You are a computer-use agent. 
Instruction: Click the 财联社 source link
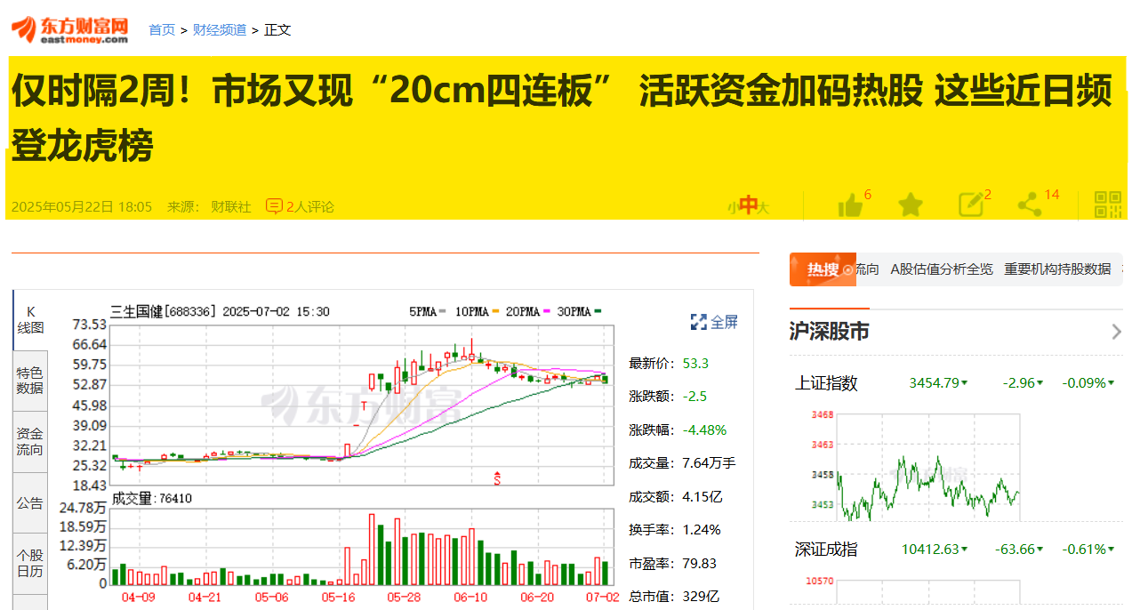pyautogui.click(x=230, y=206)
